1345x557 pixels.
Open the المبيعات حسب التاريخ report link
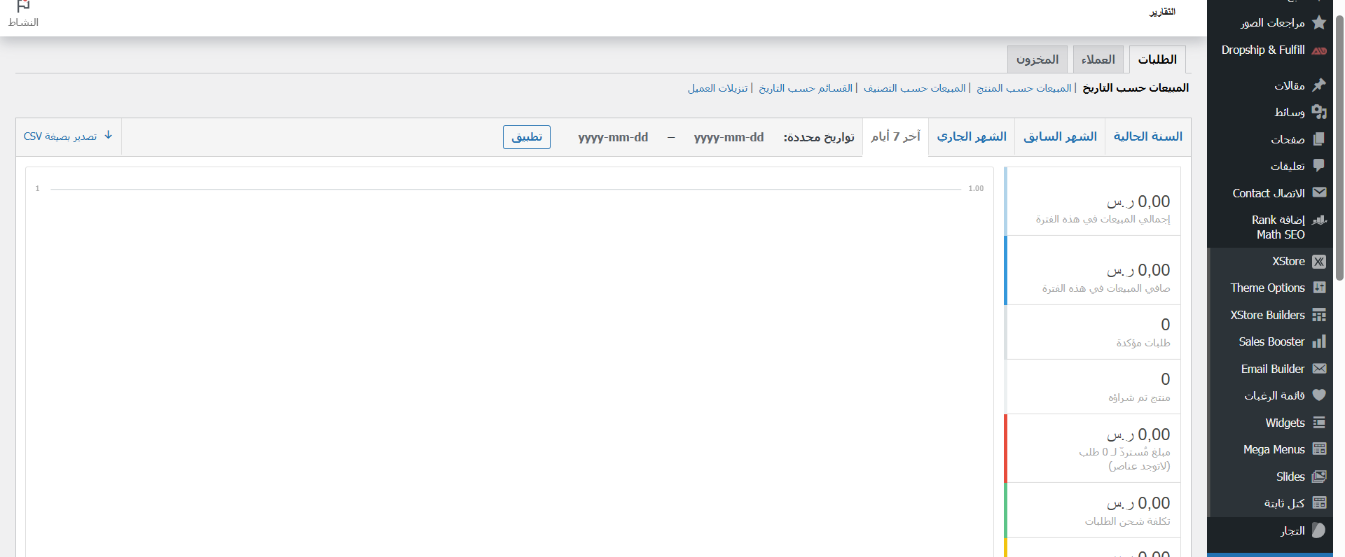tap(1136, 88)
